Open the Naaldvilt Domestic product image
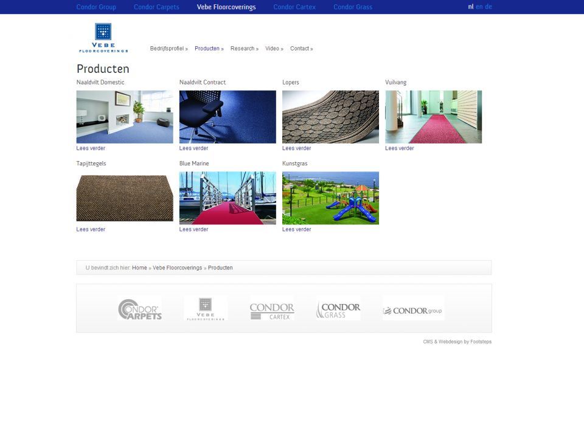Viewport: 584px width, 428px height. [125, 117]
